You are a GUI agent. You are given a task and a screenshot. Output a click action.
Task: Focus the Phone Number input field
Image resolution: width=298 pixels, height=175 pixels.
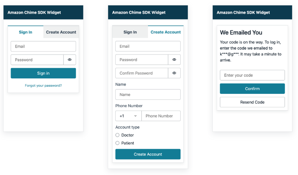[x=161, y=116]
